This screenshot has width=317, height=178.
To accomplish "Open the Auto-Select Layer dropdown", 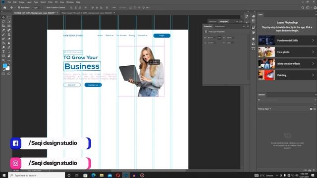I will (37, 8).
